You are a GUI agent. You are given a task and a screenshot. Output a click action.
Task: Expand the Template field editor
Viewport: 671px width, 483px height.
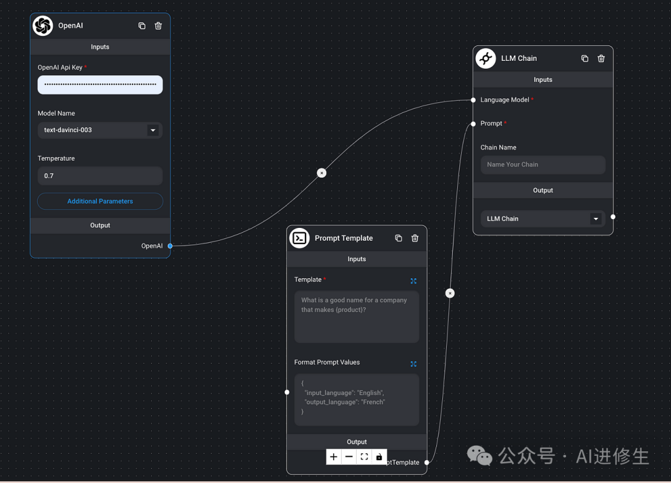click(x=413, y=281)
